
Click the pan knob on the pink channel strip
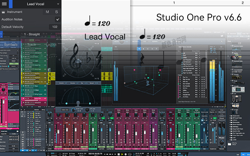pyautogui.click(x=3, y=90)
